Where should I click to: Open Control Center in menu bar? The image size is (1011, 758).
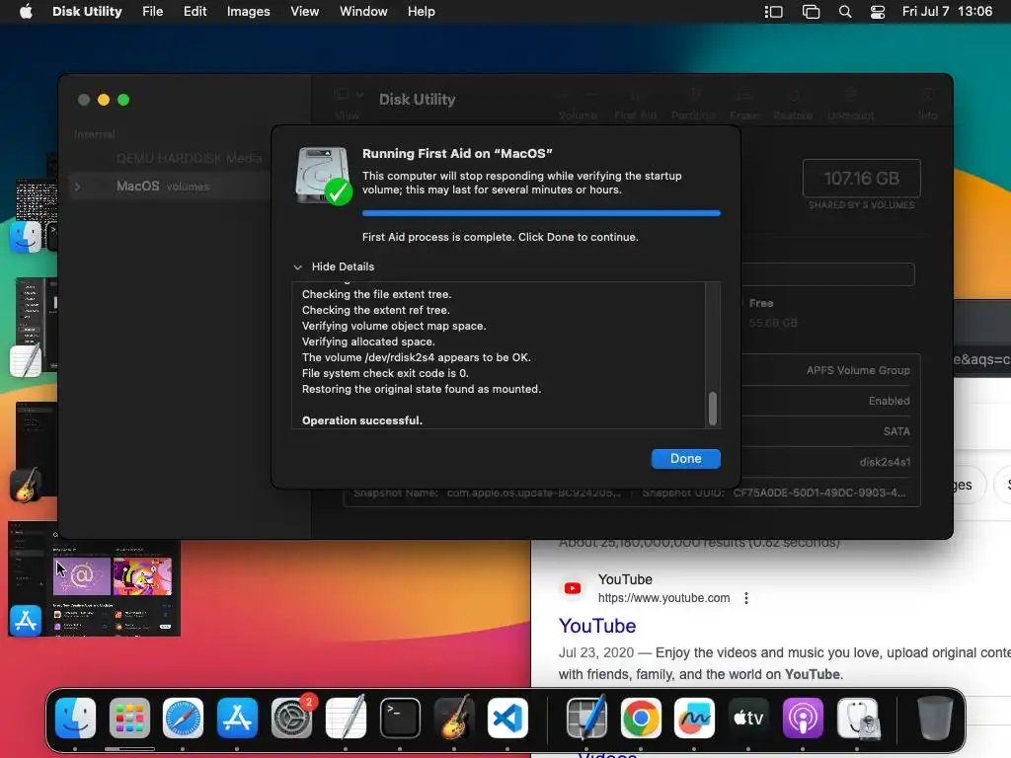tap(878, 12)
